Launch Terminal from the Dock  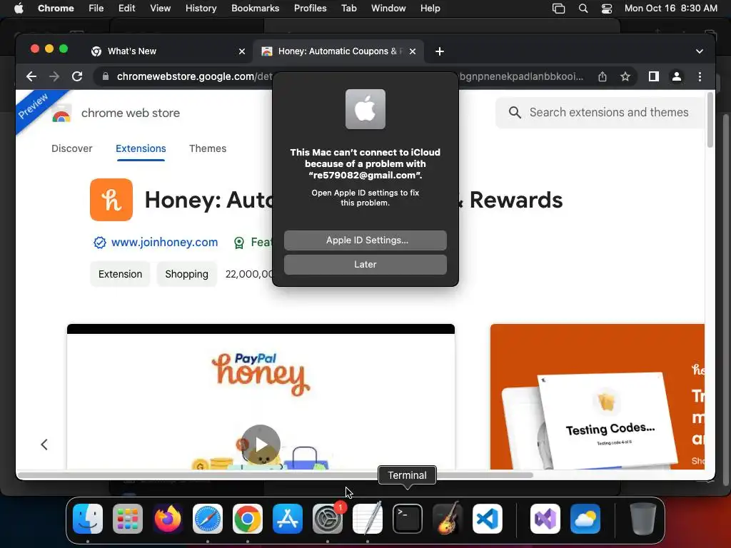pos(408,519)
